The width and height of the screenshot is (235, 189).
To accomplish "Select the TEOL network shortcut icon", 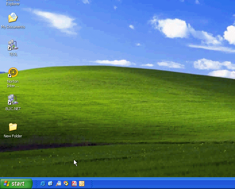I will click(x=13, y=45).
